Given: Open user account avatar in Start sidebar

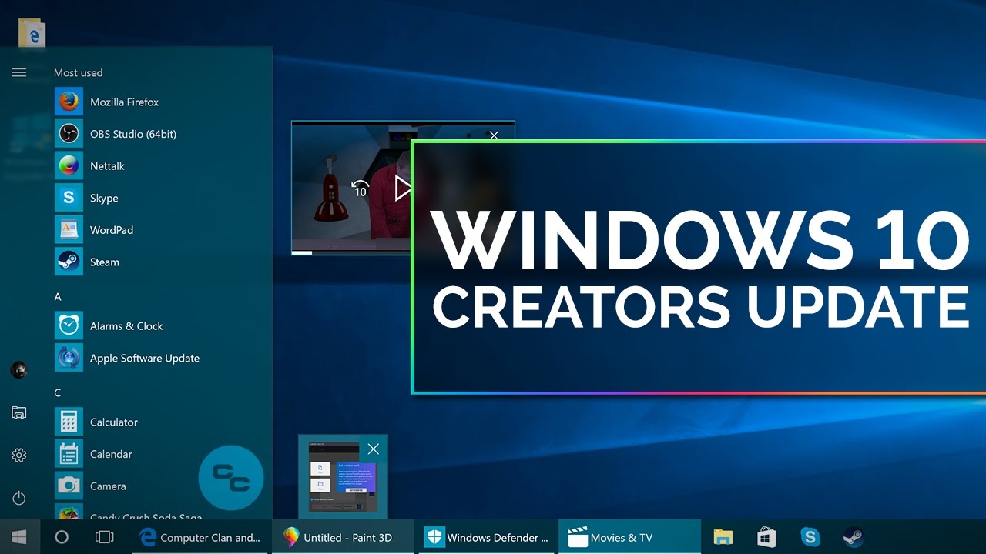Looking at the screenshot, I should (x=19, y=370).
